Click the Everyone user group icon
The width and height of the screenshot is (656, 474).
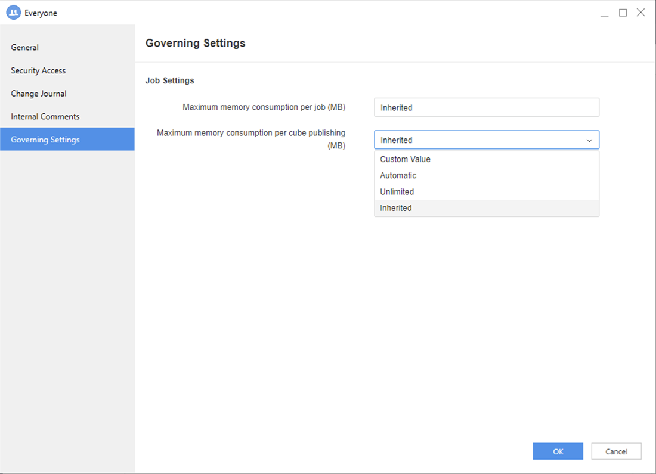point(13,13)
